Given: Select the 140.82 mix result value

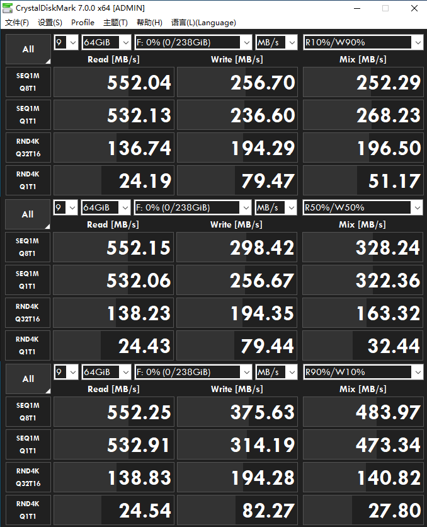Looking at the screenshot, I should 363,477.
